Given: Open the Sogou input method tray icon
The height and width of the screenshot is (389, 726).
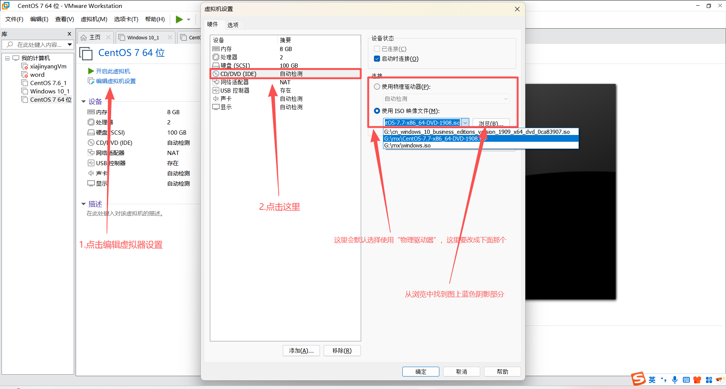Looking at the screenshot, I should [x=638, y=379].
